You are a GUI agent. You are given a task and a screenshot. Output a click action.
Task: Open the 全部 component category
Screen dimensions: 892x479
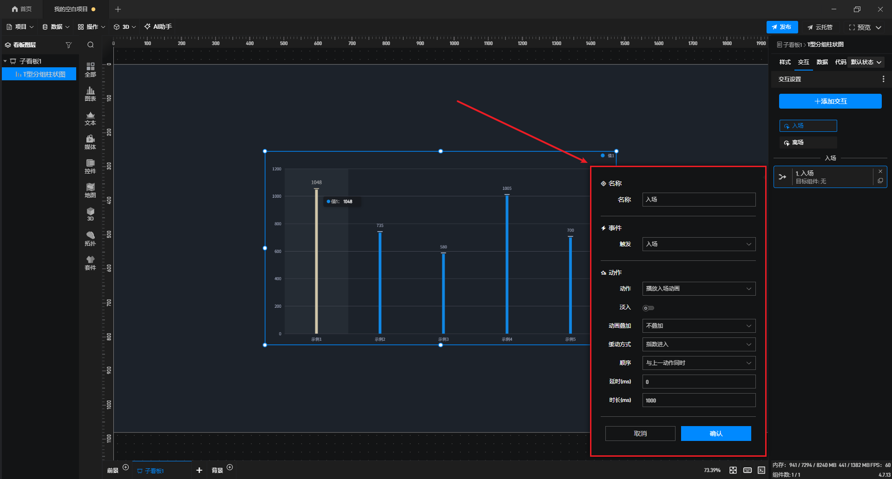[90, 70]
